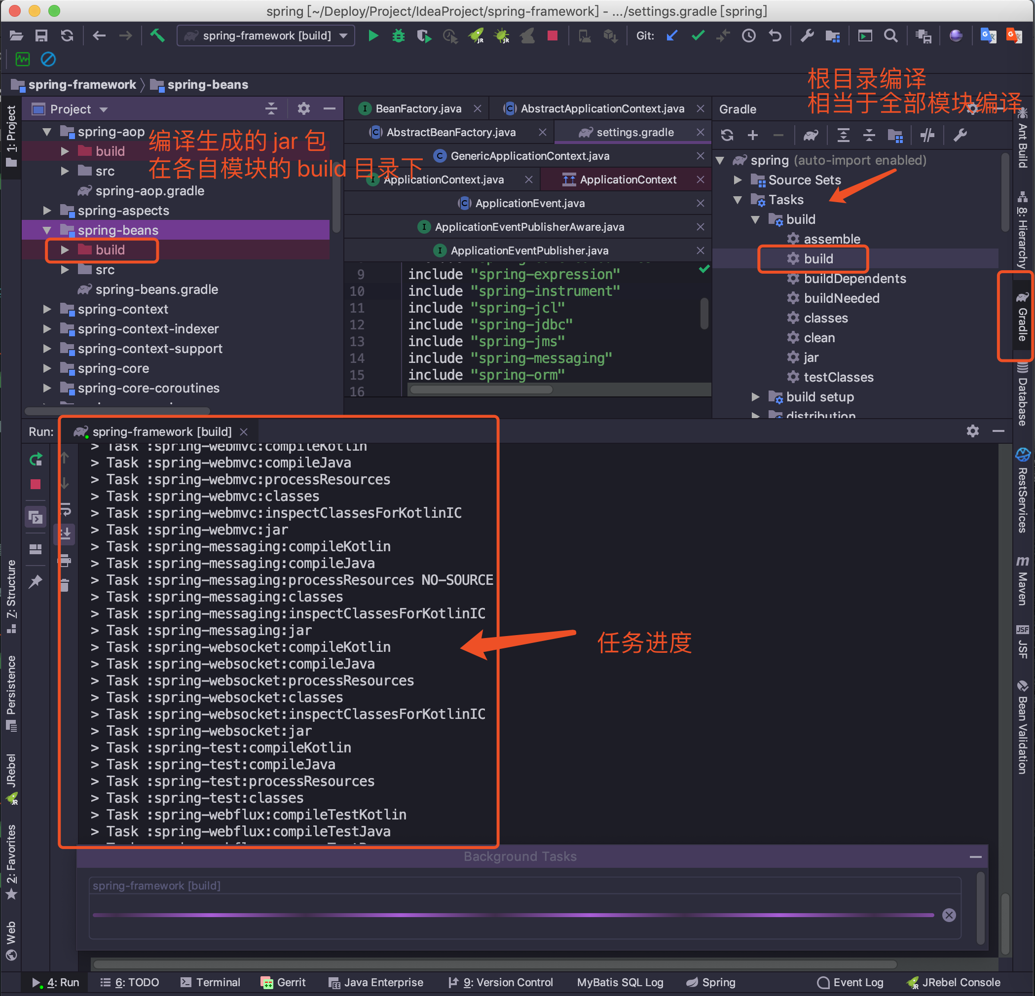The image size is (1035, 996).
Task: Open the Terminal tool window tab
Action: [210, 982]
